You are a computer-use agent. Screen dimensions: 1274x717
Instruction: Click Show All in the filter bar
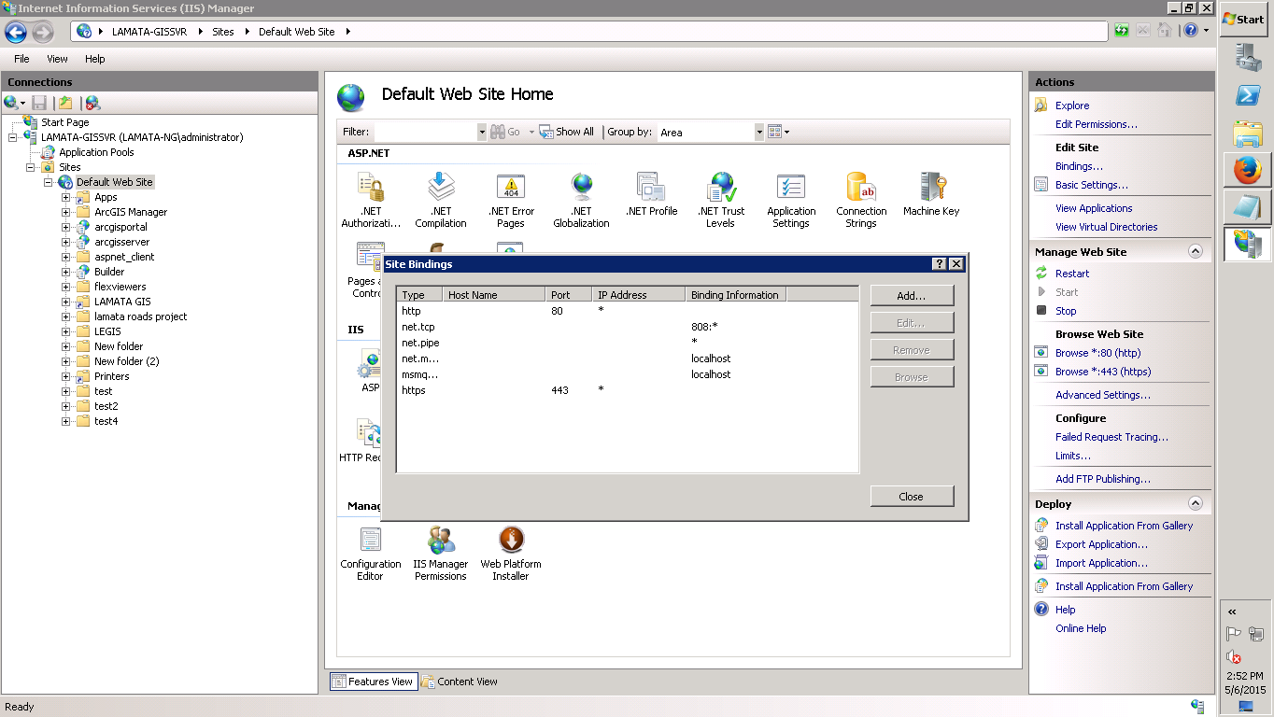pos(567,132)
